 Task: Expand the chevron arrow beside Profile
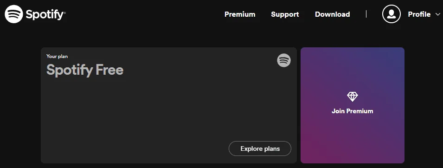coord(437,14)
